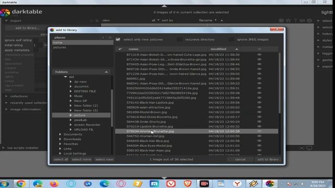Open the red screen recorder taskbar icon
This screenshot has width=335, height=188.
[204, 183]
